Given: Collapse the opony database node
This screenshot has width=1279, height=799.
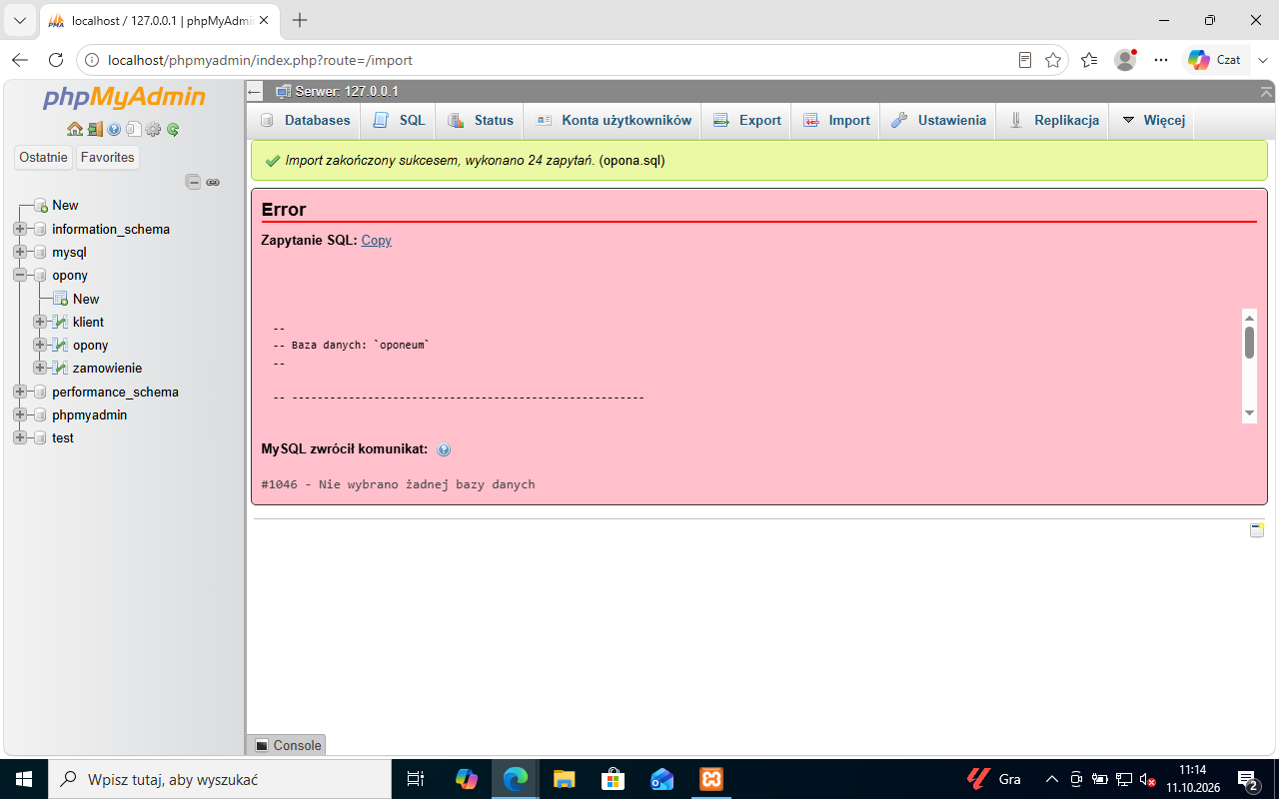Looking at the screenshot, I should (x=20, y=275).
